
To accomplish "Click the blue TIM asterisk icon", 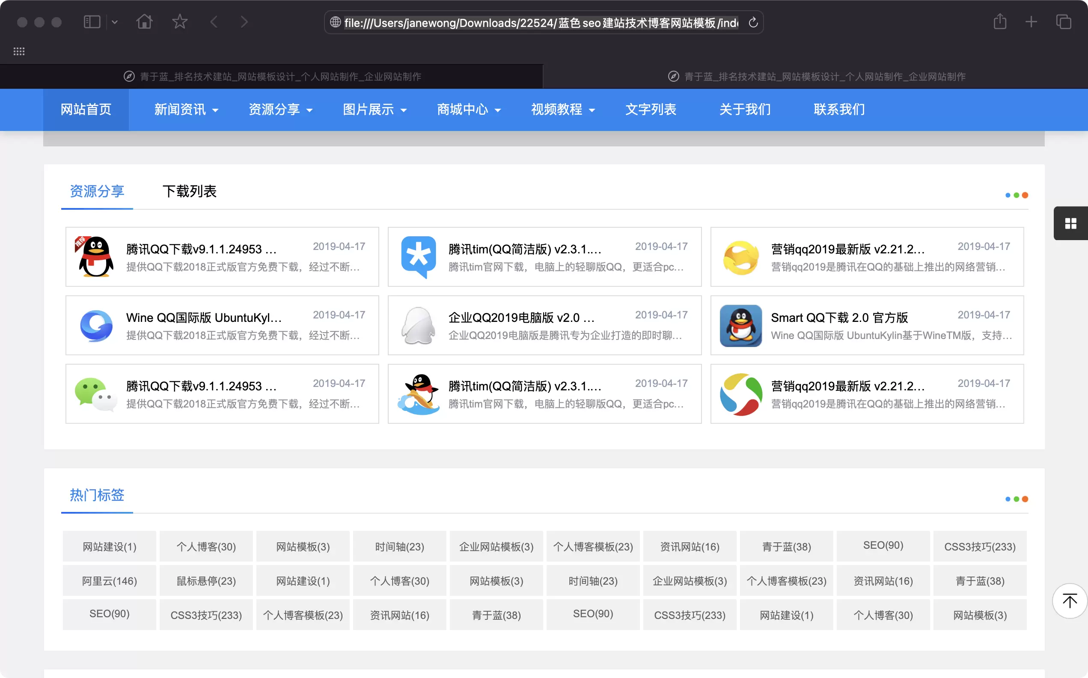I will point(418,257).
